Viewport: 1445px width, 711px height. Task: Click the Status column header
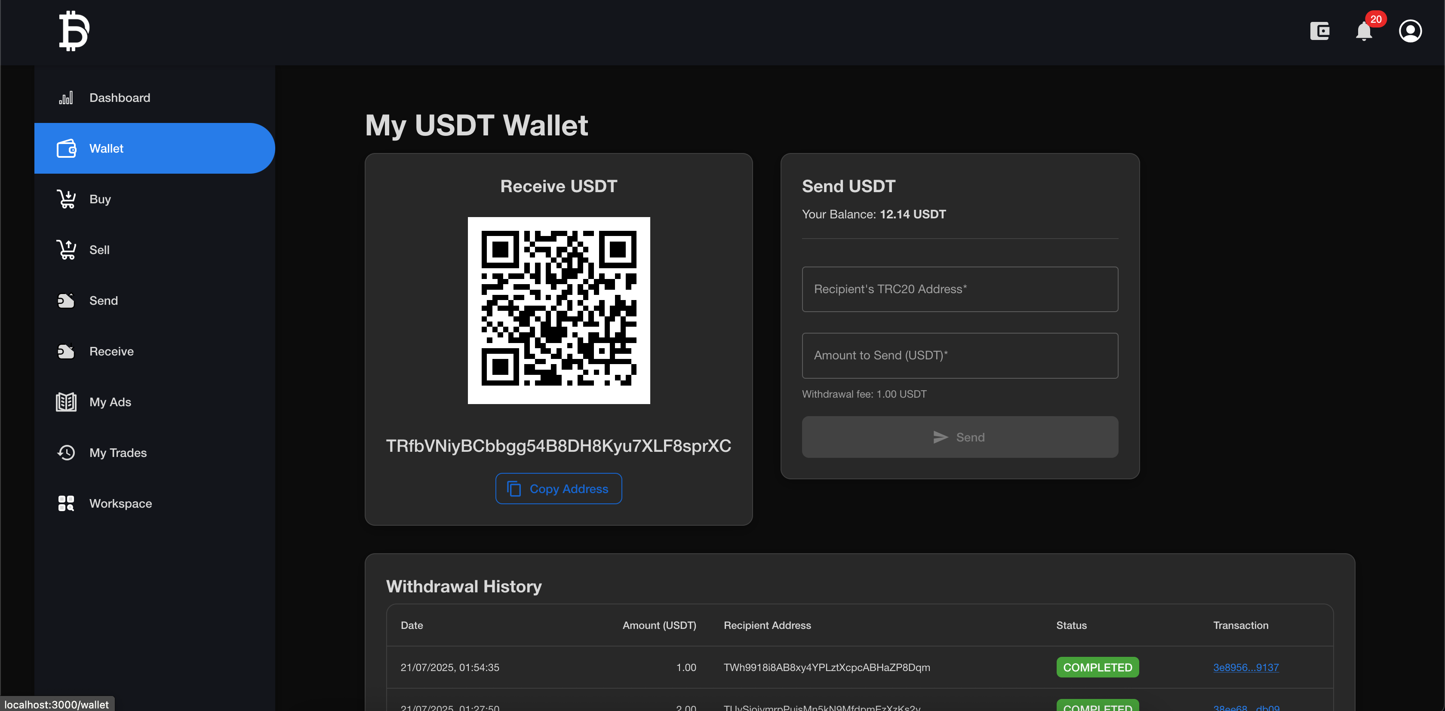click(1071, 625)
